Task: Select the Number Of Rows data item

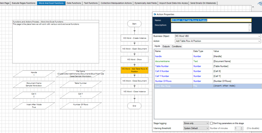Action: [81, 106]
